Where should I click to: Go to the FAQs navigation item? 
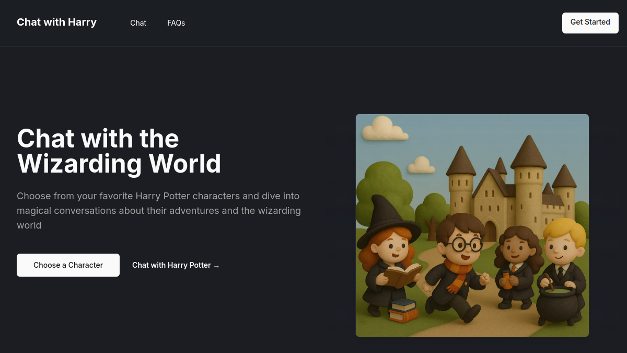(x=176, y=23)
